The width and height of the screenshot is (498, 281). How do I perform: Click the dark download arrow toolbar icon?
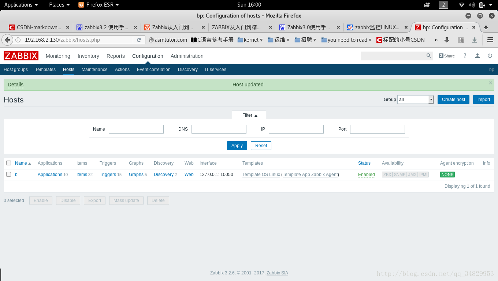(447, 40)
